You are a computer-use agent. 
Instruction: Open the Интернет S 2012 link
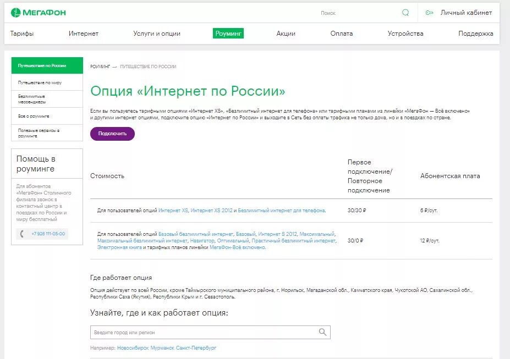pyautogui.click(x=277, y=234)
